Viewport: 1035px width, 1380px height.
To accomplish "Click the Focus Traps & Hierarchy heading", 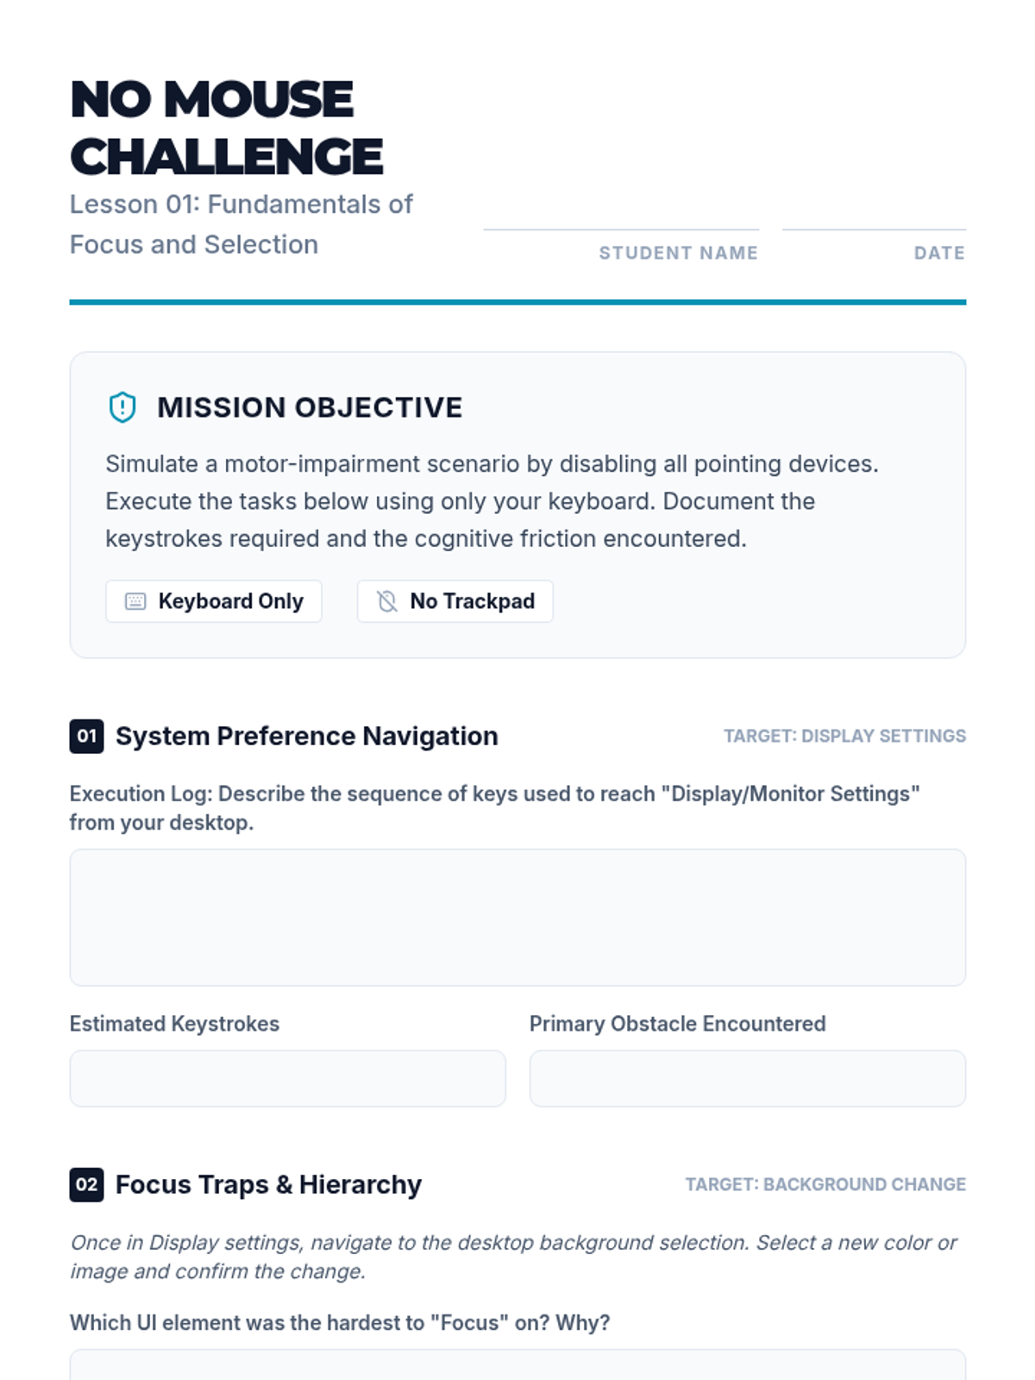I will (268, 1184).
